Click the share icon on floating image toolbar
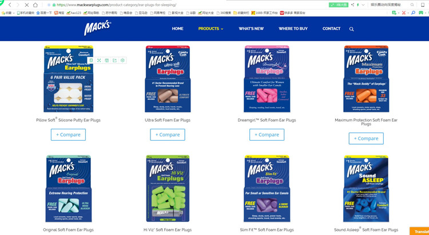Screen dimensions: 429x235 [x=114, y=60]
